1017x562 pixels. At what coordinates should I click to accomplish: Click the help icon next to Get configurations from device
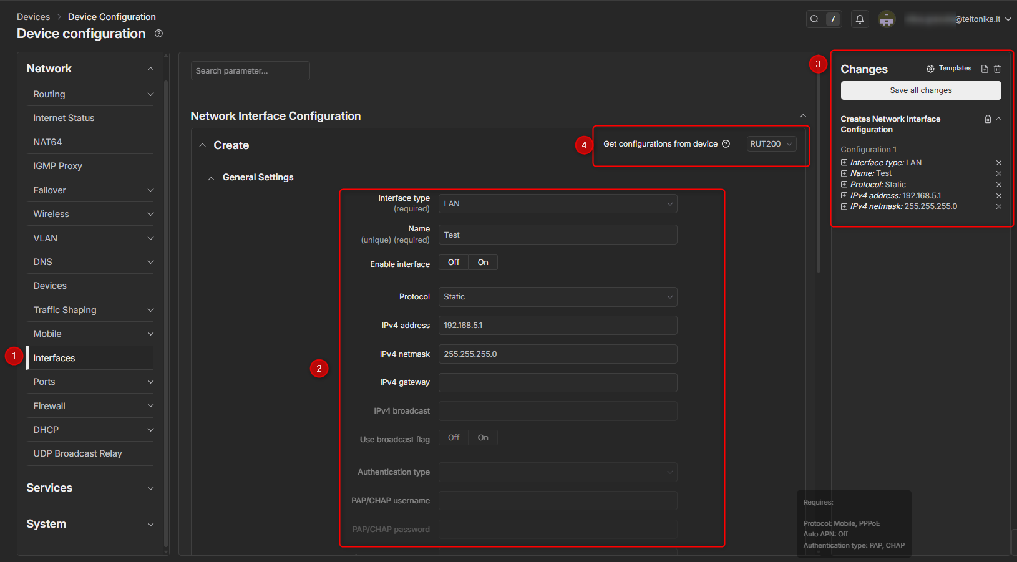pyautogui.click(x=726, y=144)
